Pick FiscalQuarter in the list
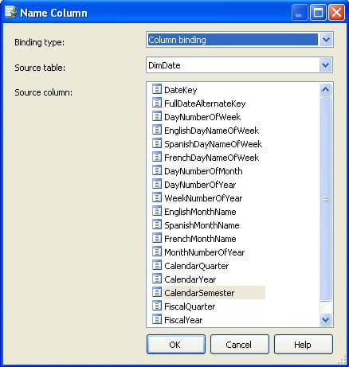349x367 pixels. click(190, 306)
